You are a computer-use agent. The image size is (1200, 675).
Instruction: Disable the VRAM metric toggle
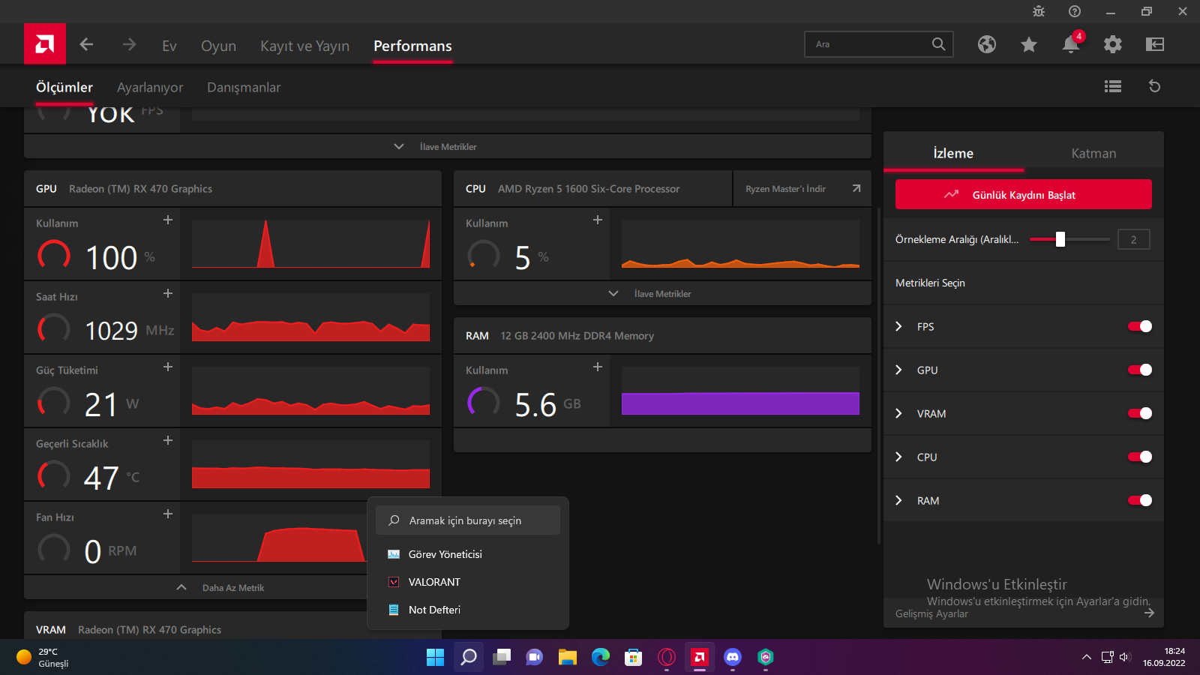click(x=1139, y=413)
